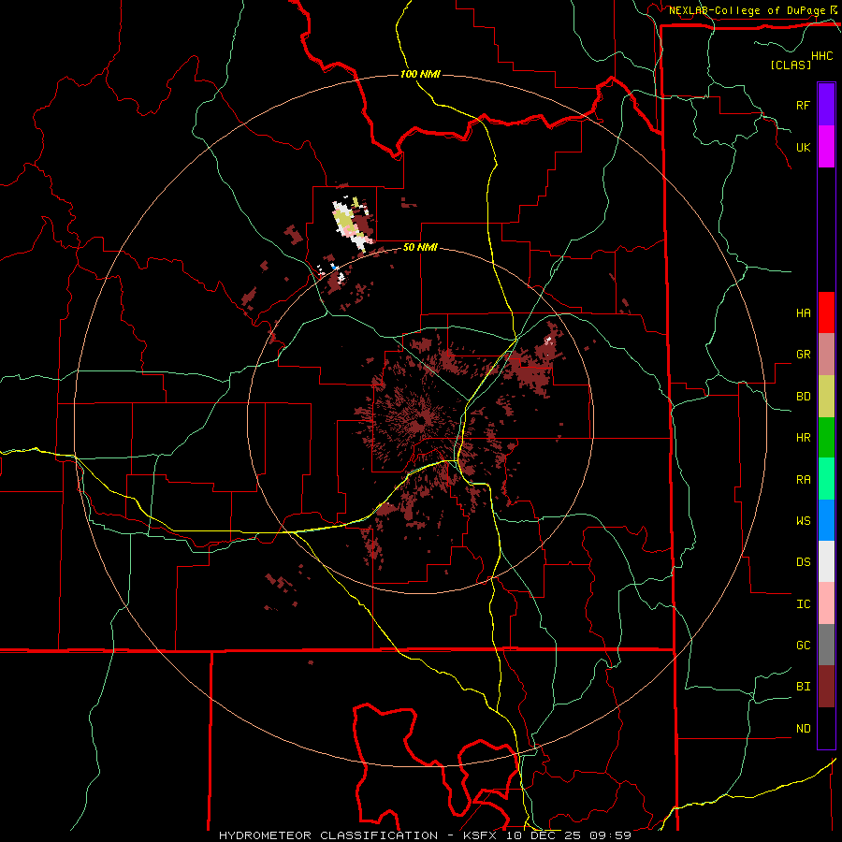Click the NEXLAB-College of DuPage credit text
Screen dimensions: 842x842
pos(747,10)
